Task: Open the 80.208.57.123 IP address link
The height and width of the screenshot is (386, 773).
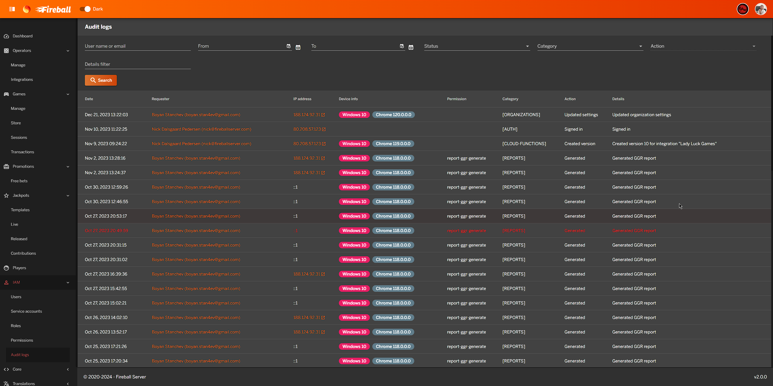Action: pos(306,129)
